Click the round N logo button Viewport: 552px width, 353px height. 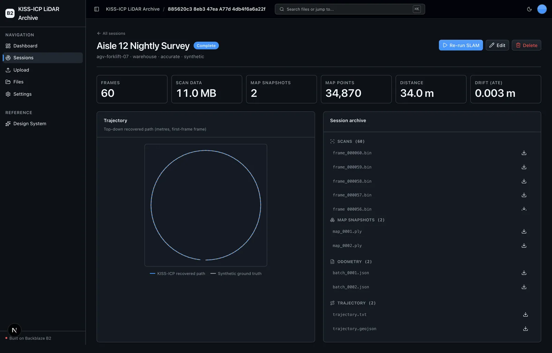point(14,330)
